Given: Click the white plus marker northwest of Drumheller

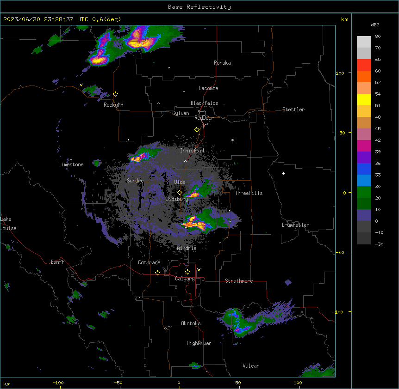Looking at the screenshot, I should [283, 173].
